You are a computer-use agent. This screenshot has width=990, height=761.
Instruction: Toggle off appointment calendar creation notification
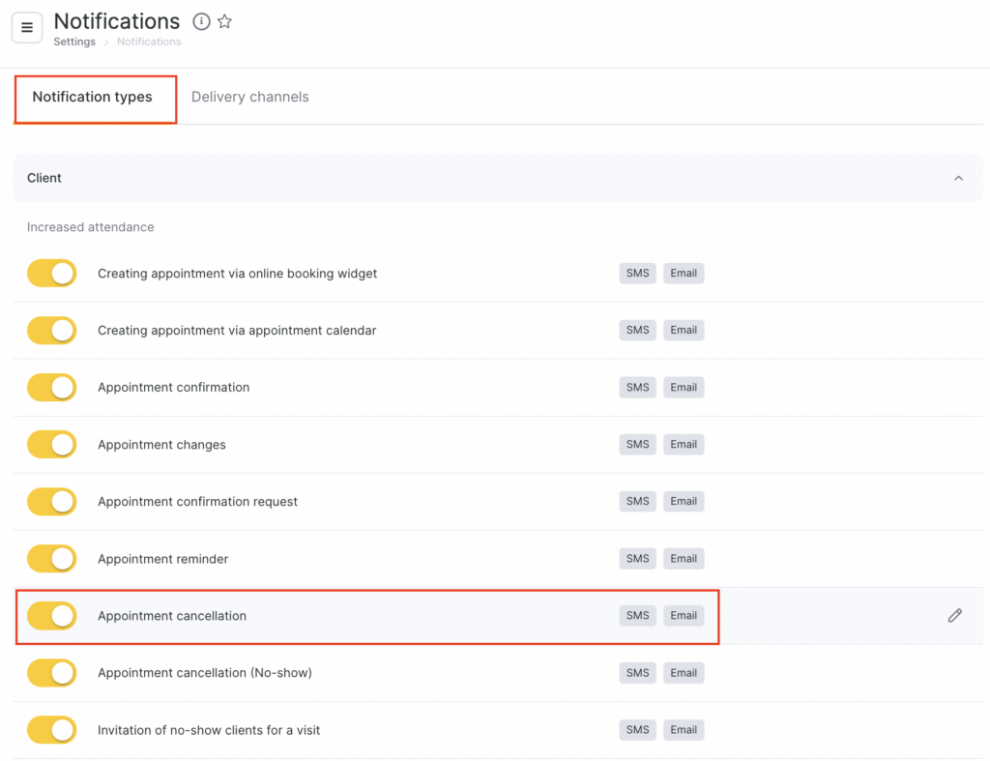point(52,331)
